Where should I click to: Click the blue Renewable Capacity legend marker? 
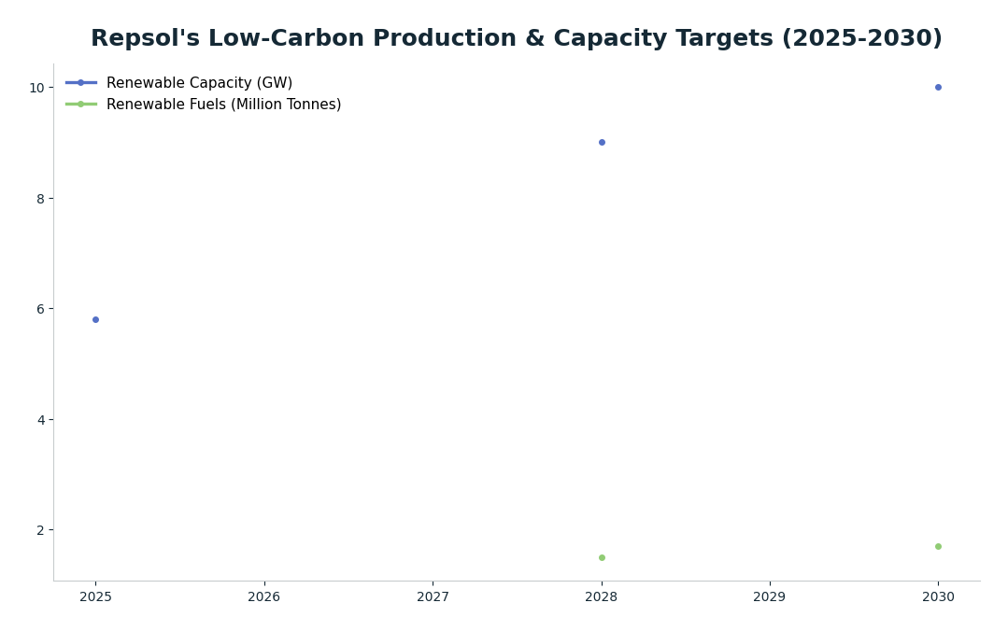click(81, 83)
